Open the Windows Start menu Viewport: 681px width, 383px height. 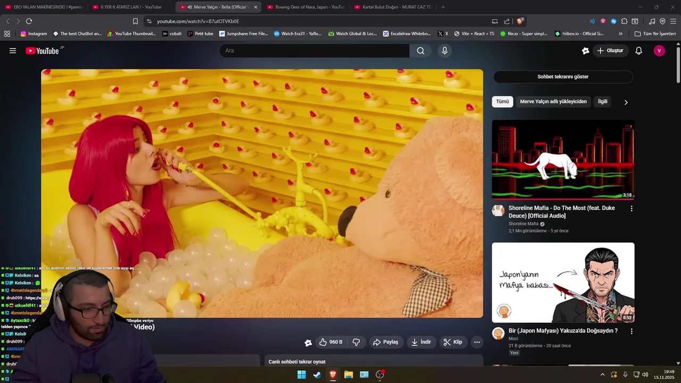302,374
